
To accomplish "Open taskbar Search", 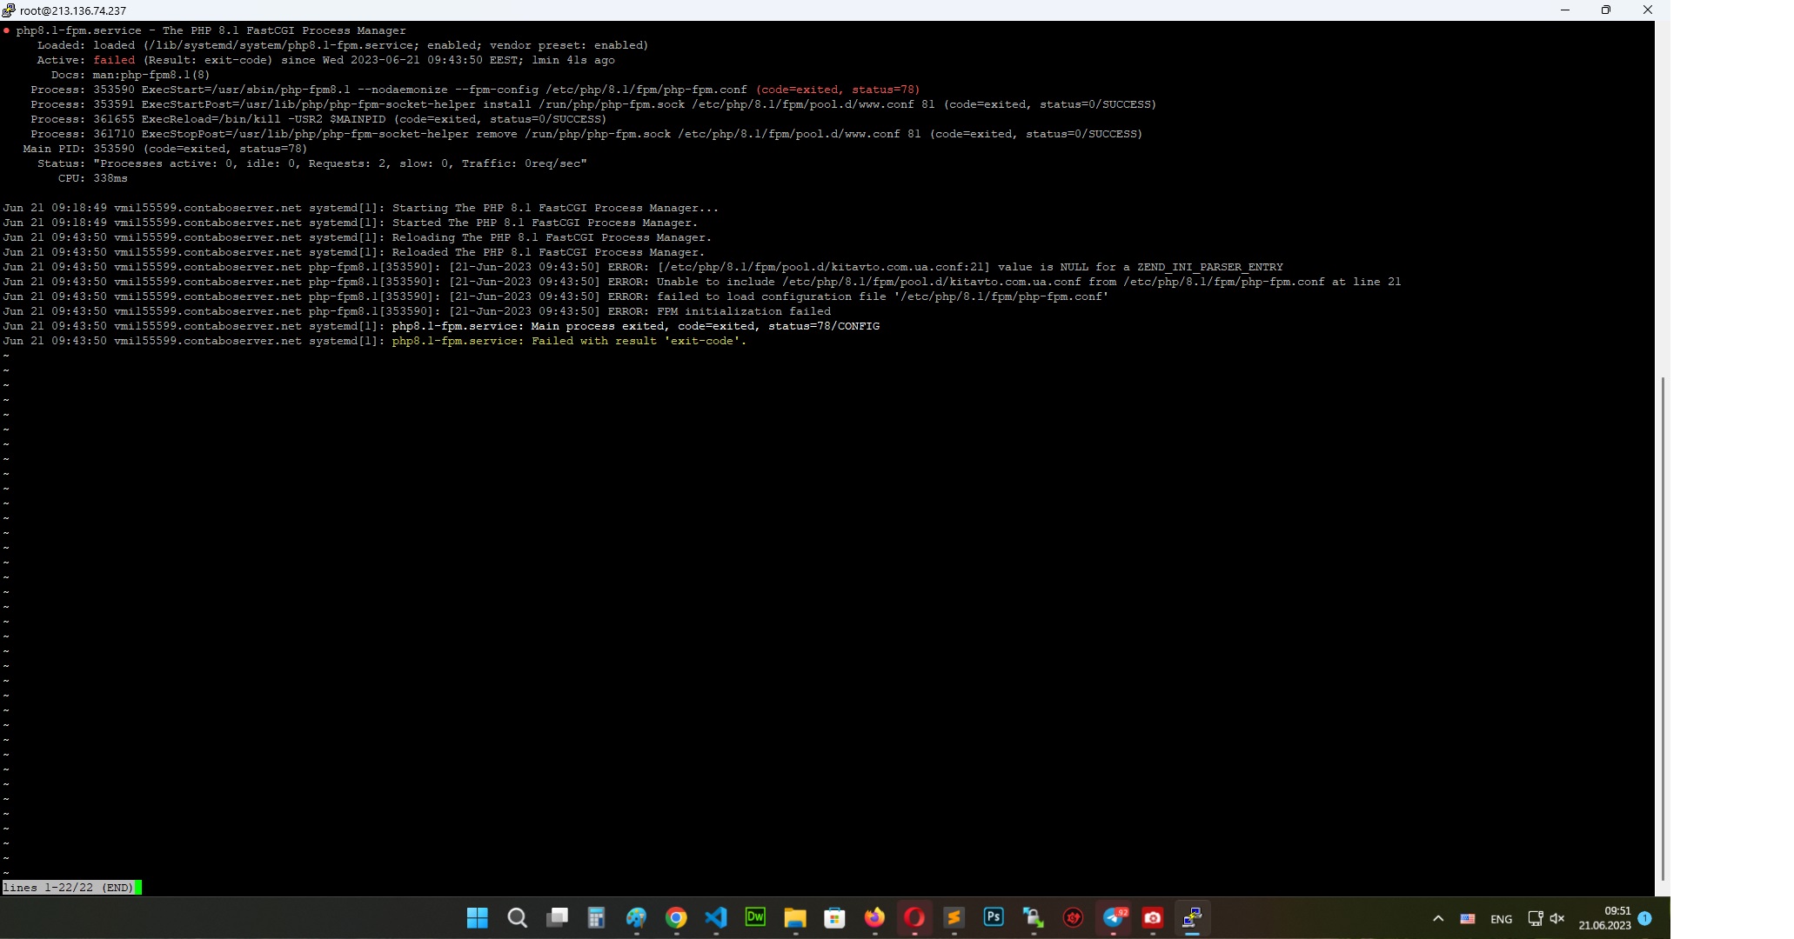I will (517, 918).
